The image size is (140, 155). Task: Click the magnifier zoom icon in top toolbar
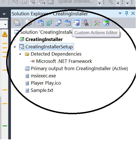click(x=110, y=2)
